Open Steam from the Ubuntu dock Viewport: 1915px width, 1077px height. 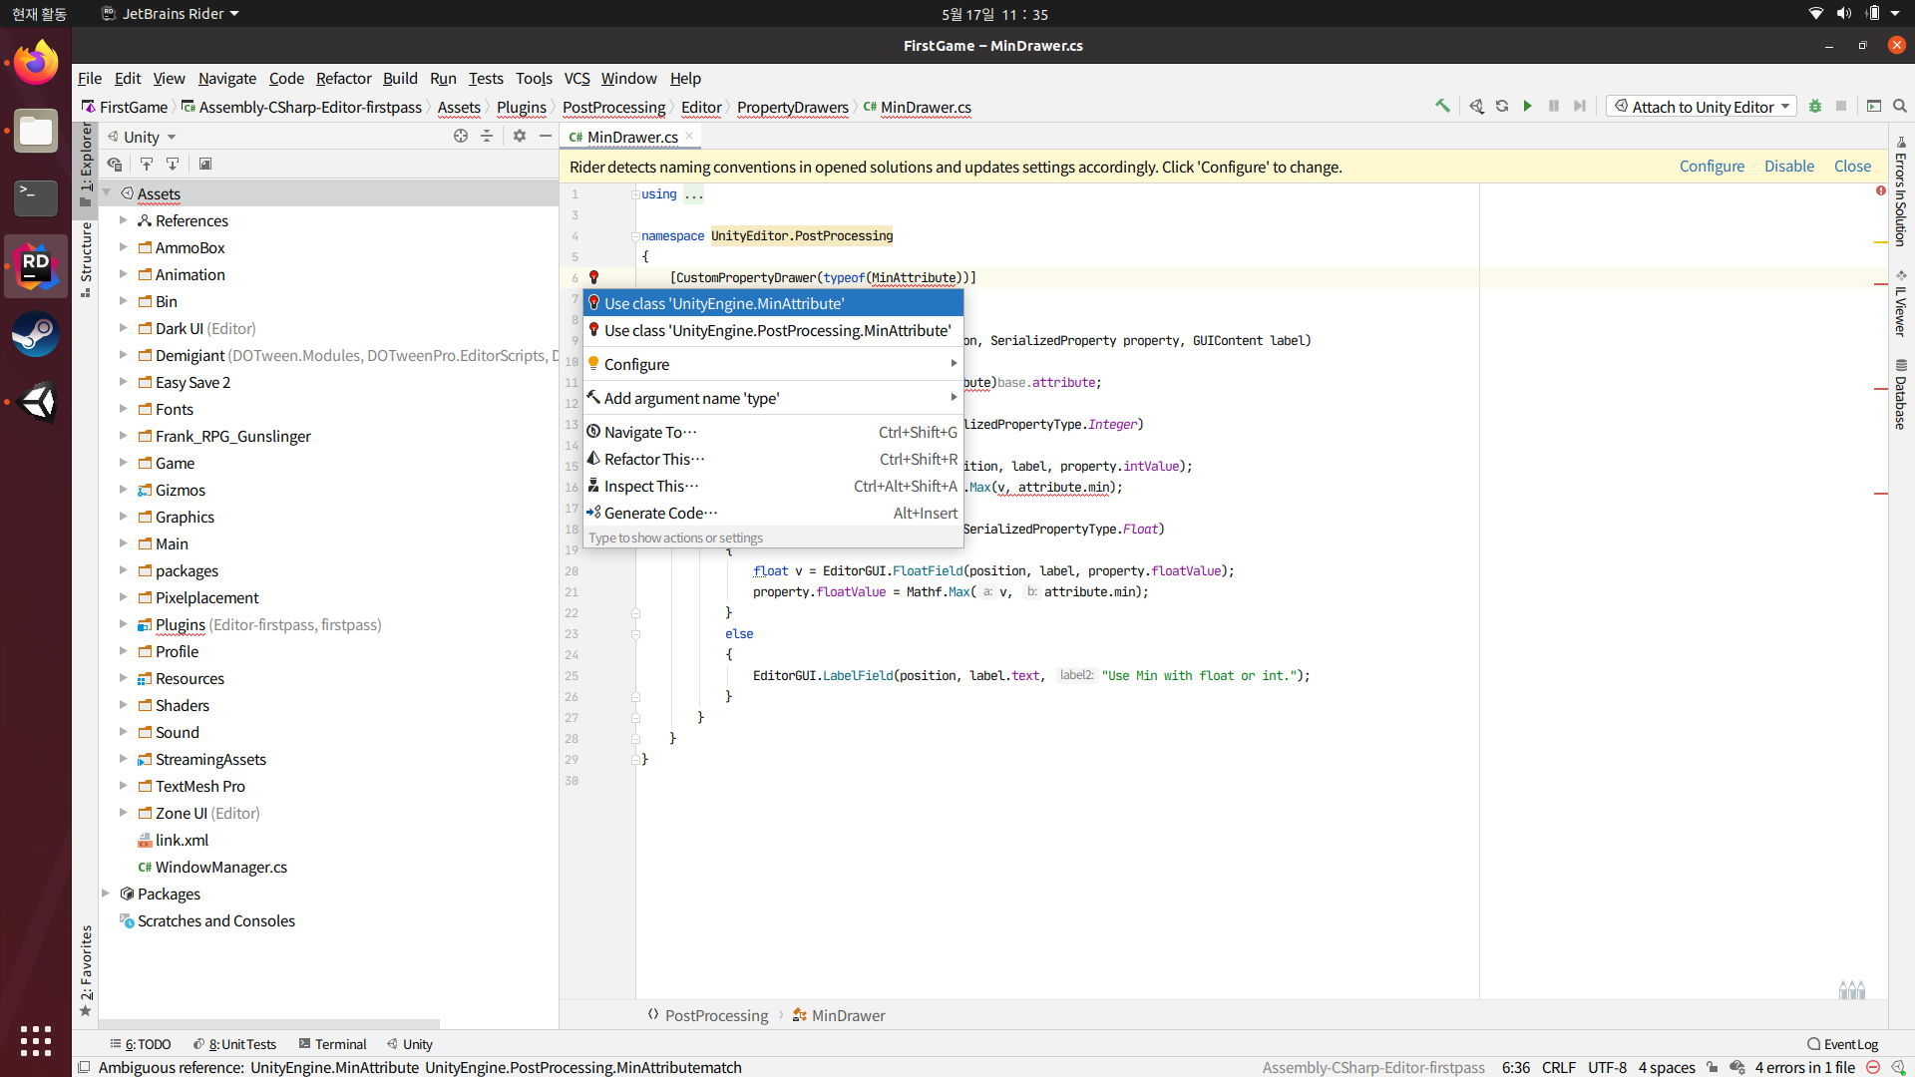pos(36,334)
